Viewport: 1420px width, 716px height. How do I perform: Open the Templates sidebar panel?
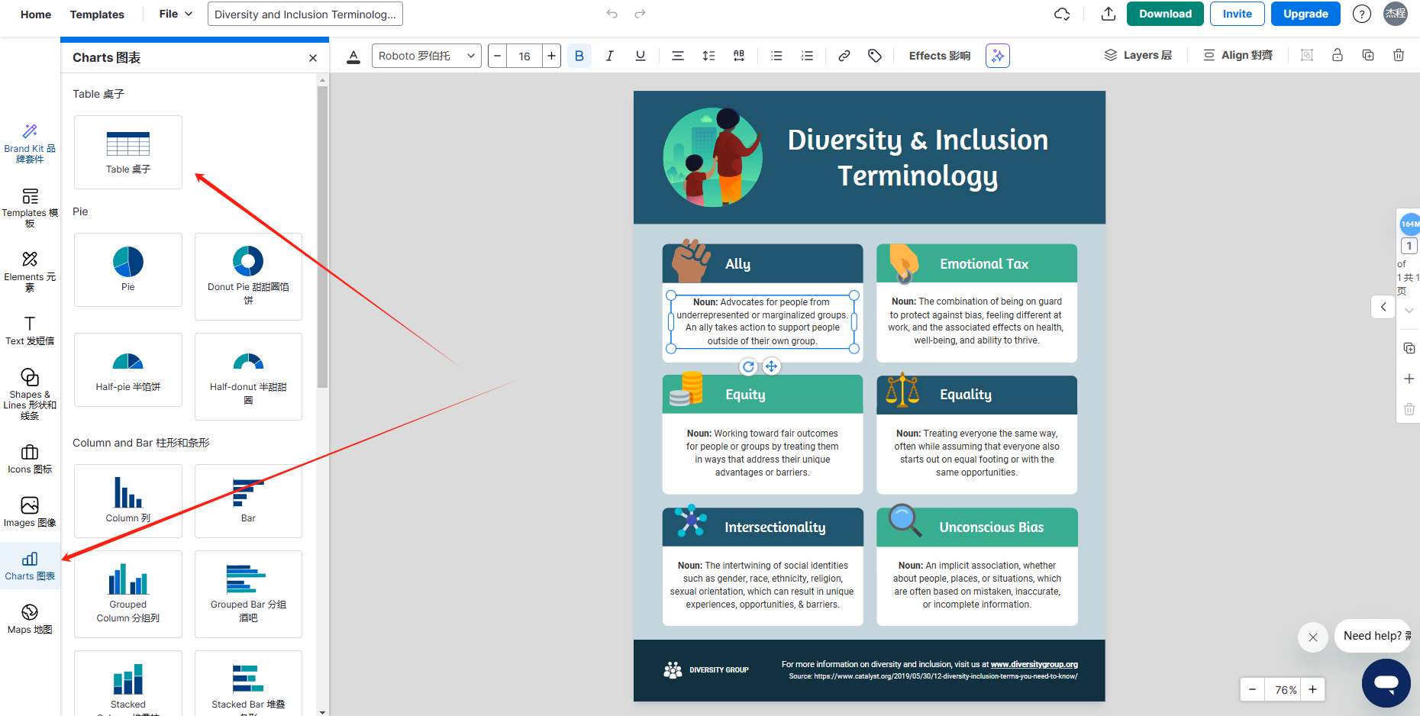click(x=30, y=207)
